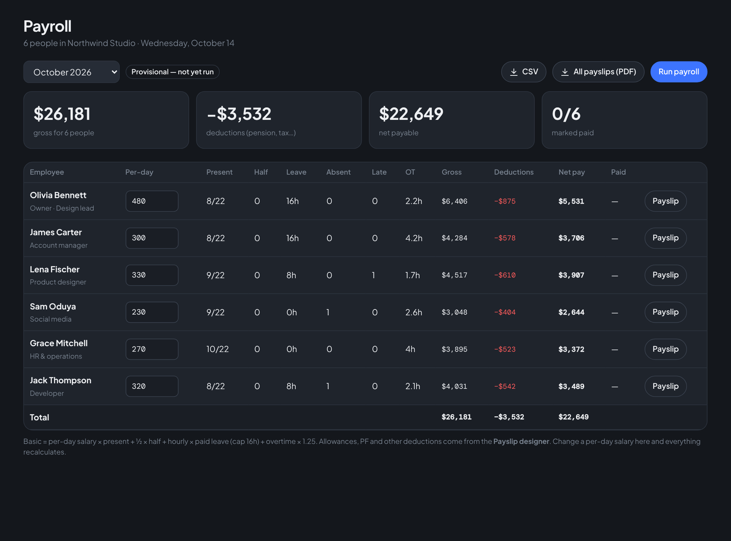Open the October 2026 month dropdown

pyautogui.click(x=71, y=72)
